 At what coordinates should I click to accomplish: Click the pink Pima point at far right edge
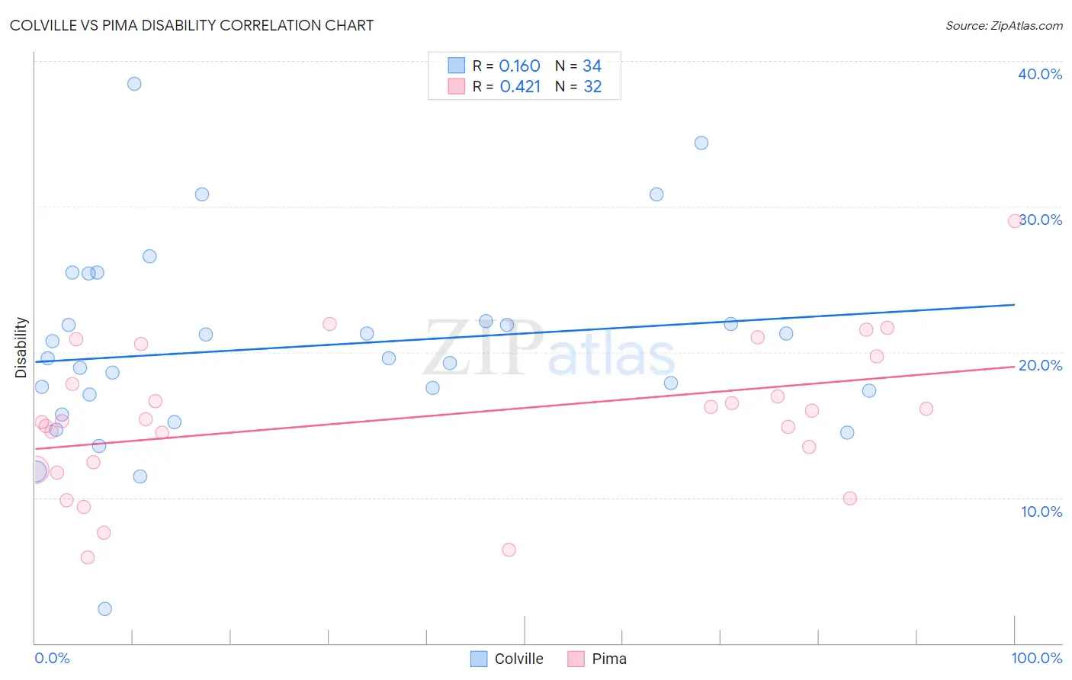pyautogui.click(x=1015, y=221)
